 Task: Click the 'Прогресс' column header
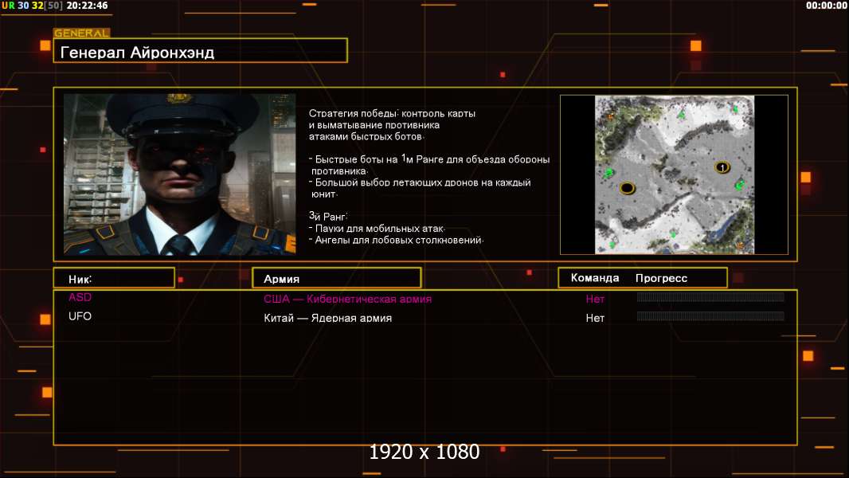click(x=661, y=278)
